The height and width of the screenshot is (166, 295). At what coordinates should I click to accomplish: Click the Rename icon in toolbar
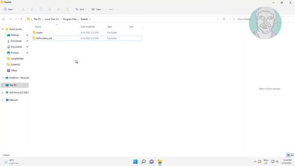[x=50, y=9]
